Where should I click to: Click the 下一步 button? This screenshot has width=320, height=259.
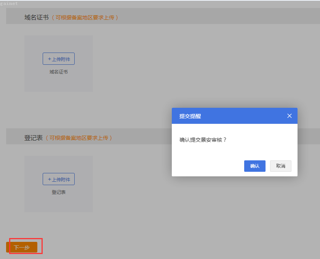point(22,247)
